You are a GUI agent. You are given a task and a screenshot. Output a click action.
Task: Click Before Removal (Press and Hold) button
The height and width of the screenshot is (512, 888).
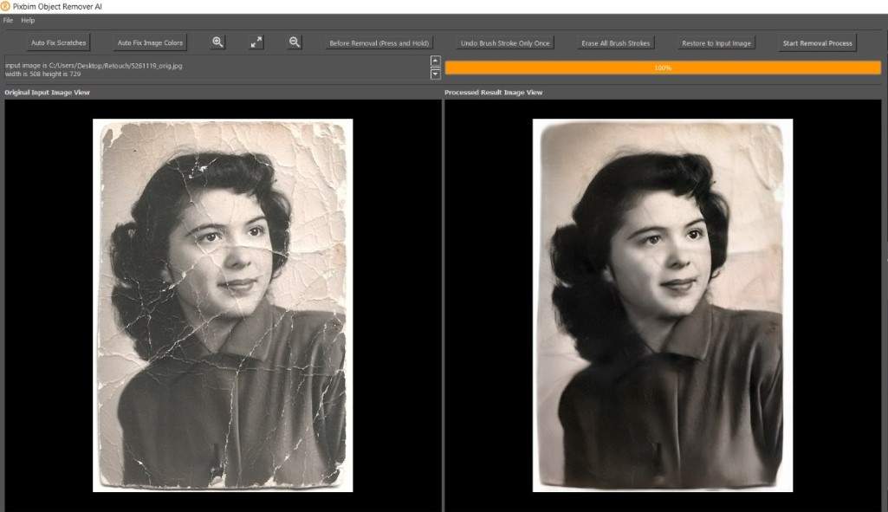point(379,43)
